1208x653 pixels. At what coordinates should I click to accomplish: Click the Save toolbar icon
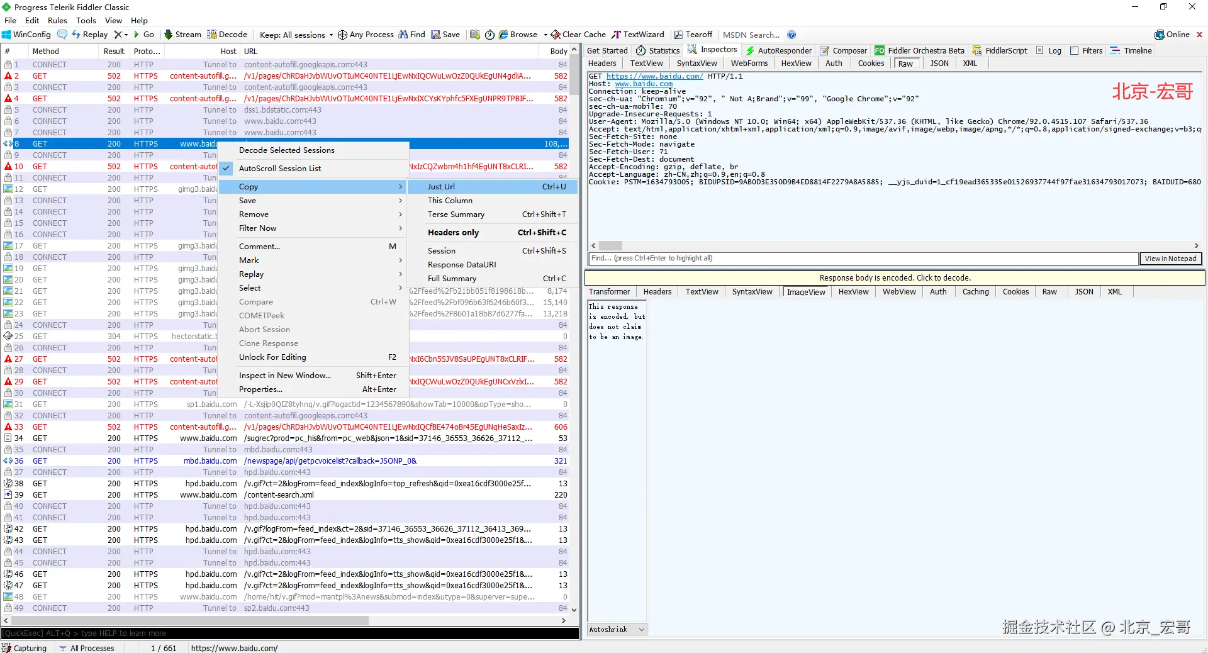click(435, 35)
